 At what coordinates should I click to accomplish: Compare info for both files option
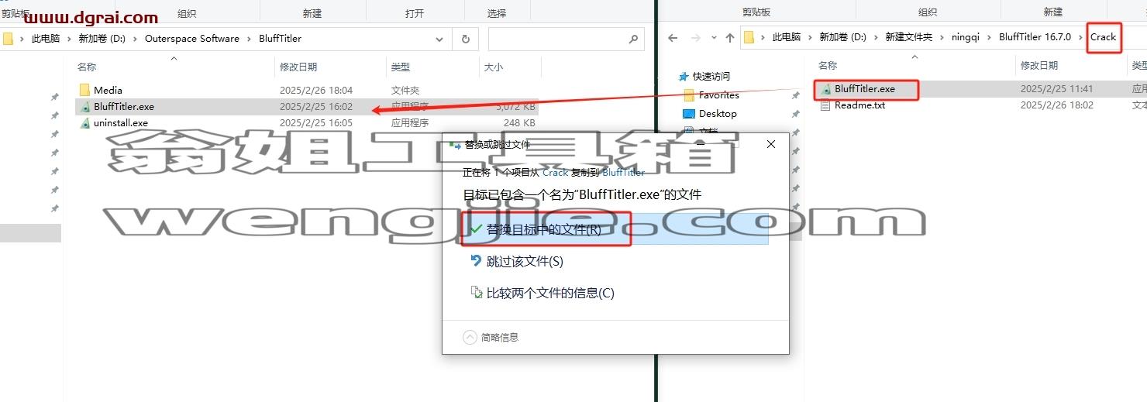point(550,293)
